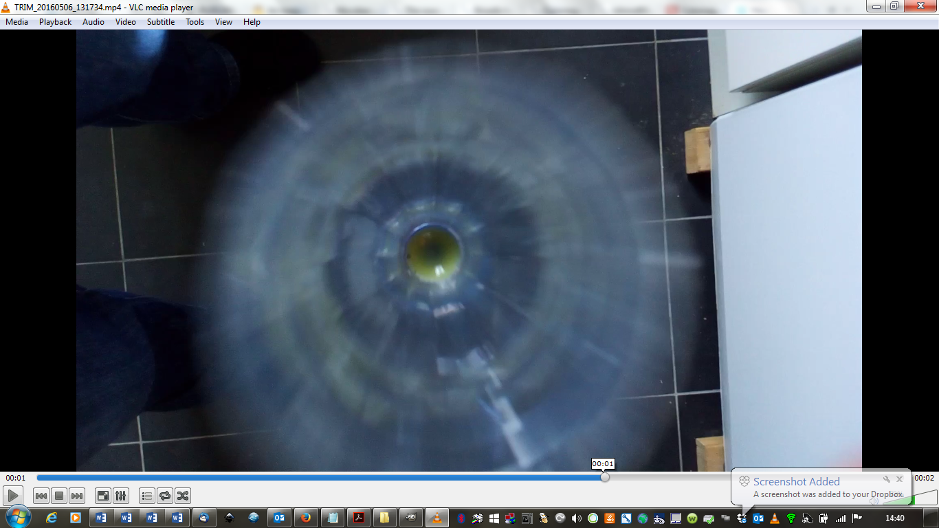Switch to the Firefox taskbar window
Screen dimensions: 939x528
(x=305, y=517)
